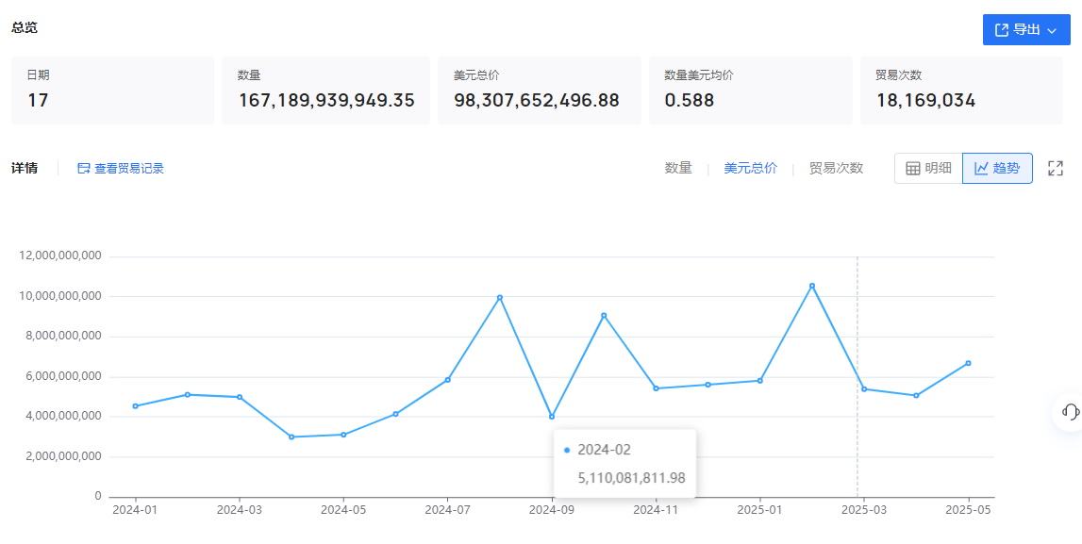Click the 2024-01 first data point
Viewport: 1082px width, 544px height.
136,406
